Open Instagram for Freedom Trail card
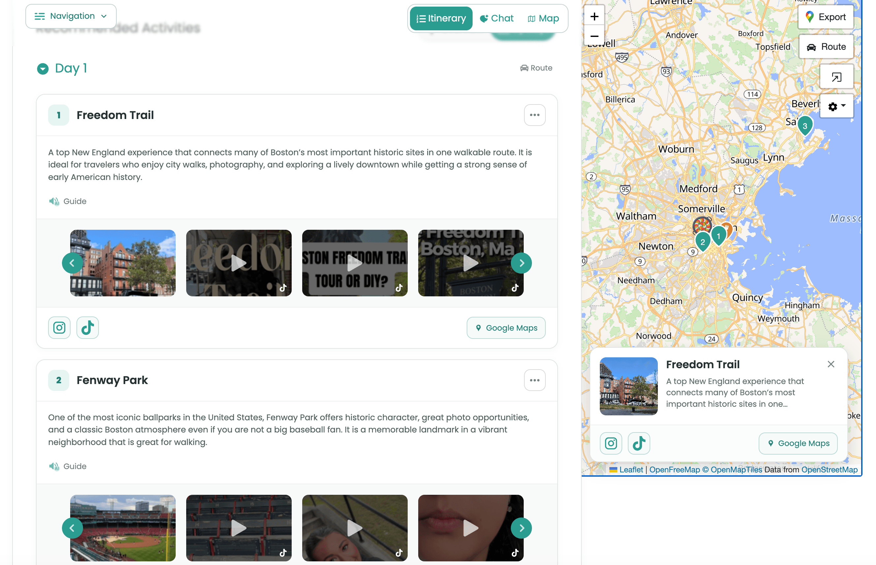876x565 pixels. point(59,328)
